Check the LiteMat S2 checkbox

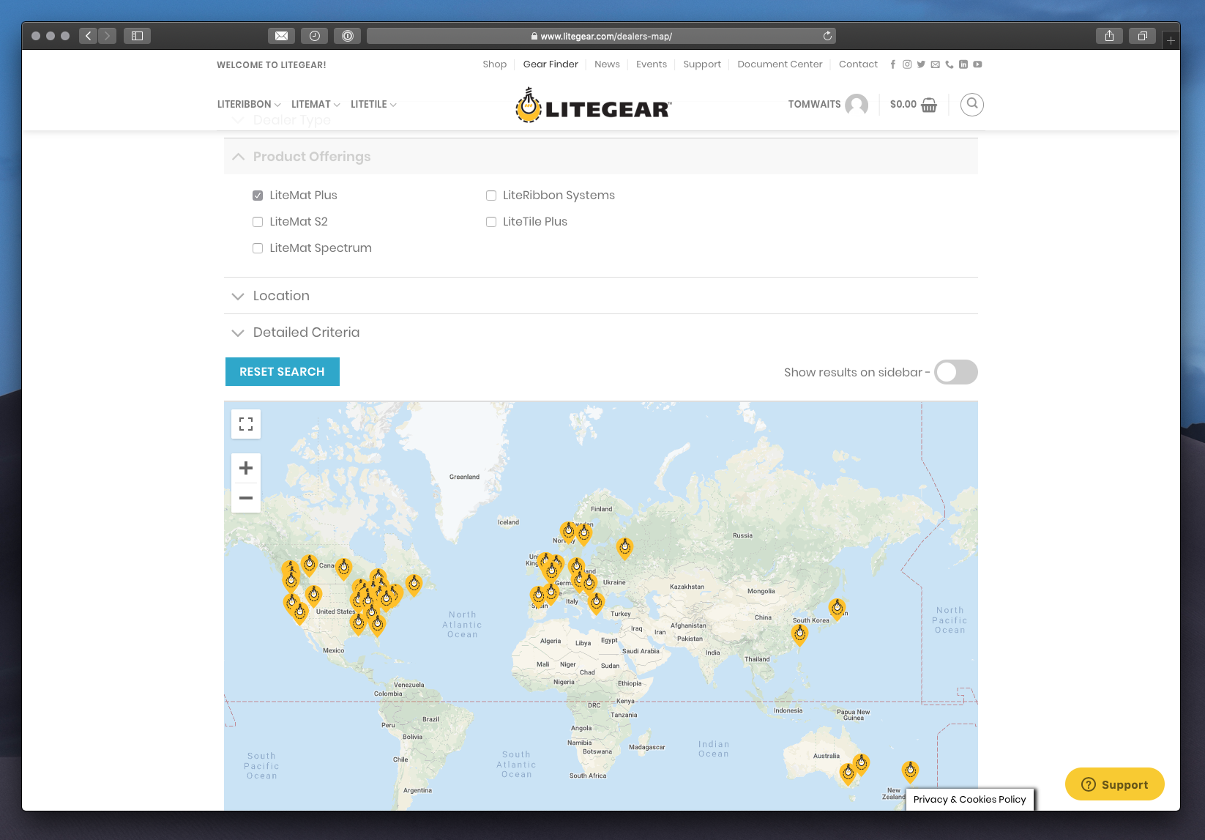pos(258,222)
